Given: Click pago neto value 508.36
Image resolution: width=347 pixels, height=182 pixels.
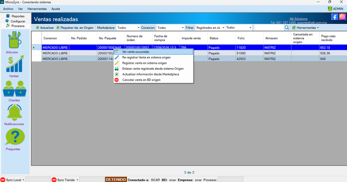Looking at the screenshot, I should pyautogui.click(x=333, y=53).
